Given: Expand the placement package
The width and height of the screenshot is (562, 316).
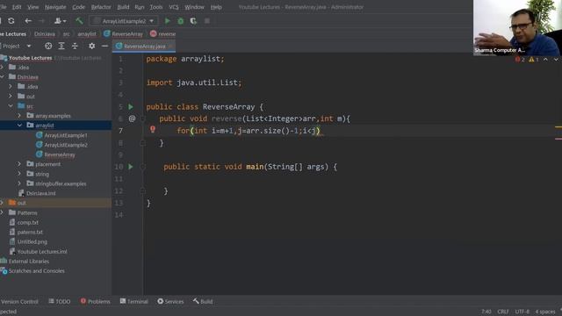Looking at the screenshot, I should click(19, 164).
